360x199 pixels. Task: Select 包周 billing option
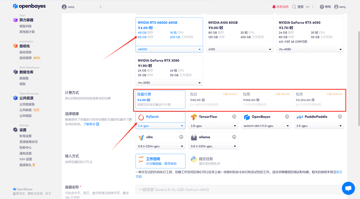pyautogui.click(x=266, y=99)
